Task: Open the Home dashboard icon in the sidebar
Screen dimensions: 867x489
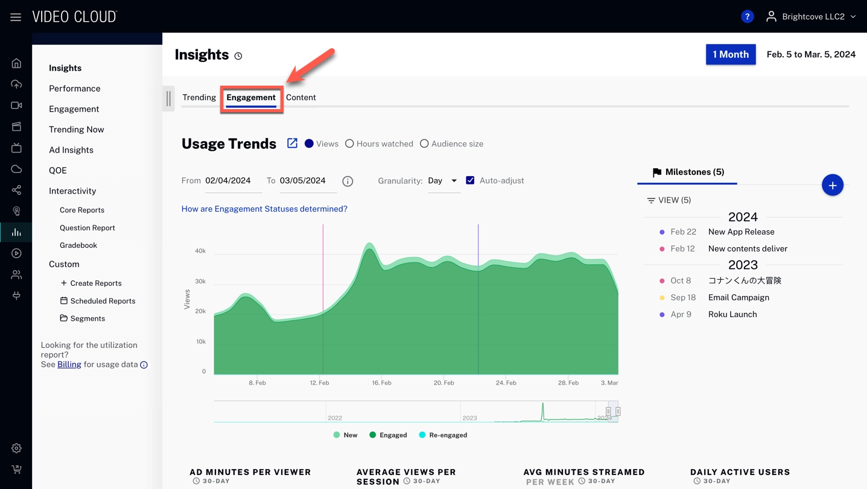Action: pos(16,62)
